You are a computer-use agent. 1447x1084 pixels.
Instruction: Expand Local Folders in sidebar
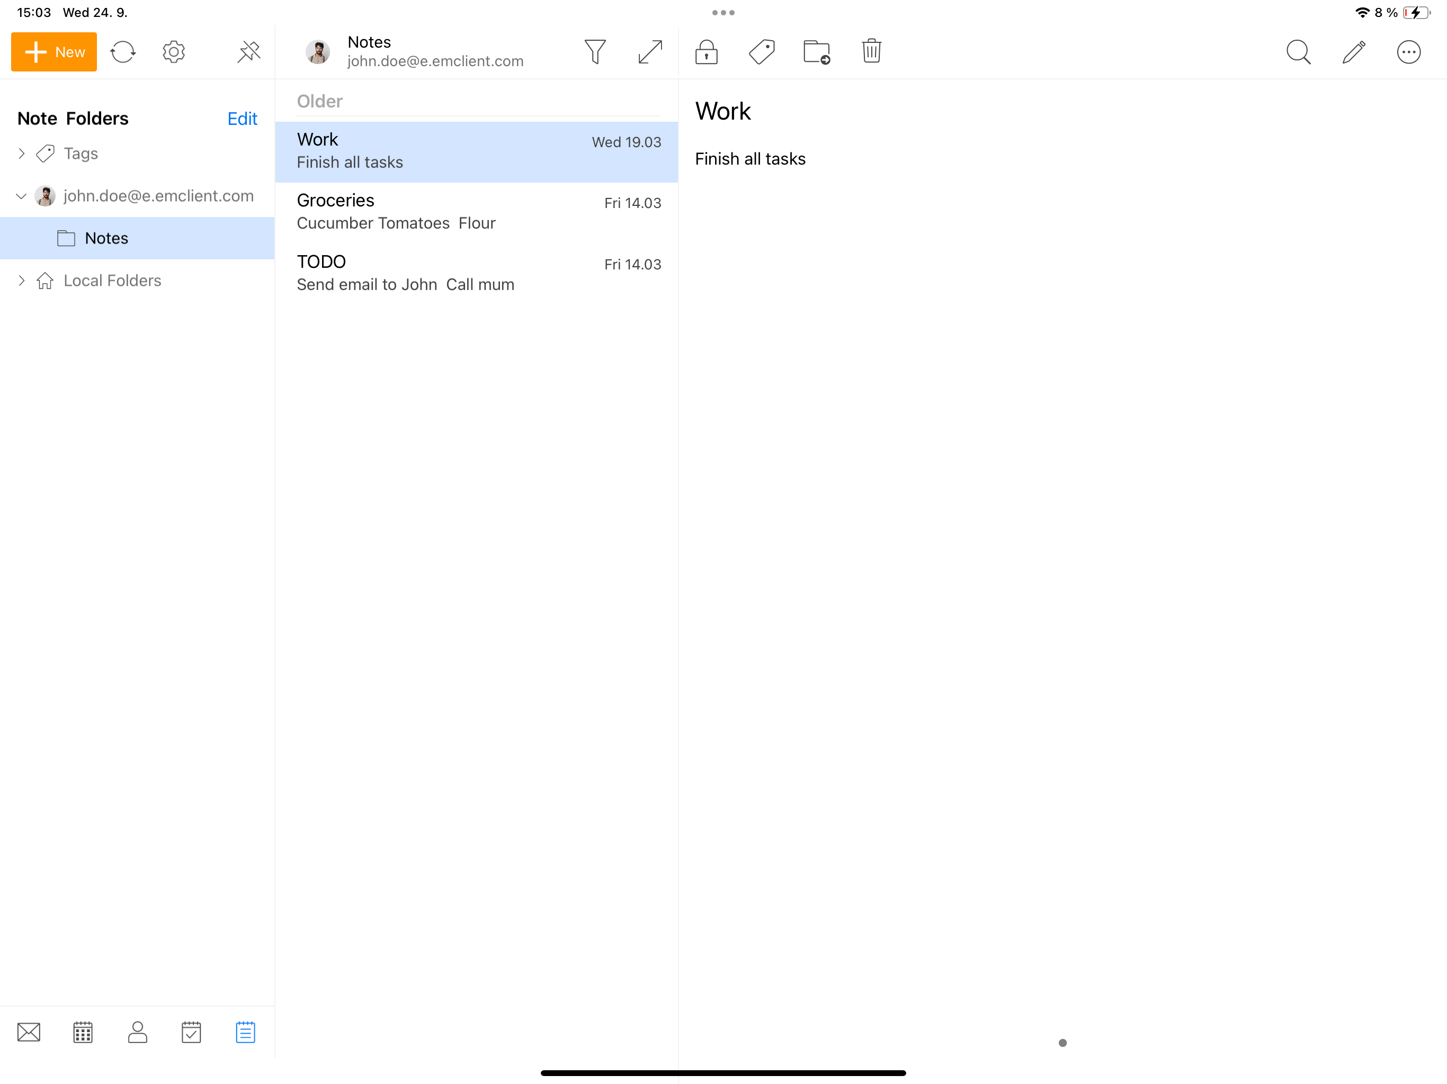coord(22,281)
